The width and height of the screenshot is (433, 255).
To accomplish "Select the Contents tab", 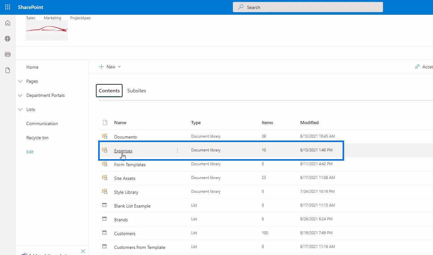I will pos(109,91).
